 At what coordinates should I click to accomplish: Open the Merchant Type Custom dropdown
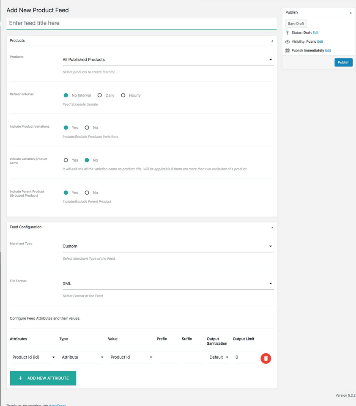(x=168, y=246)
